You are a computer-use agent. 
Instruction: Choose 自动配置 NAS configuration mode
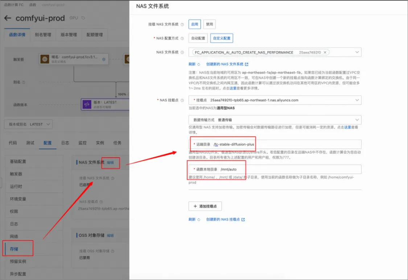pos(198,38)
